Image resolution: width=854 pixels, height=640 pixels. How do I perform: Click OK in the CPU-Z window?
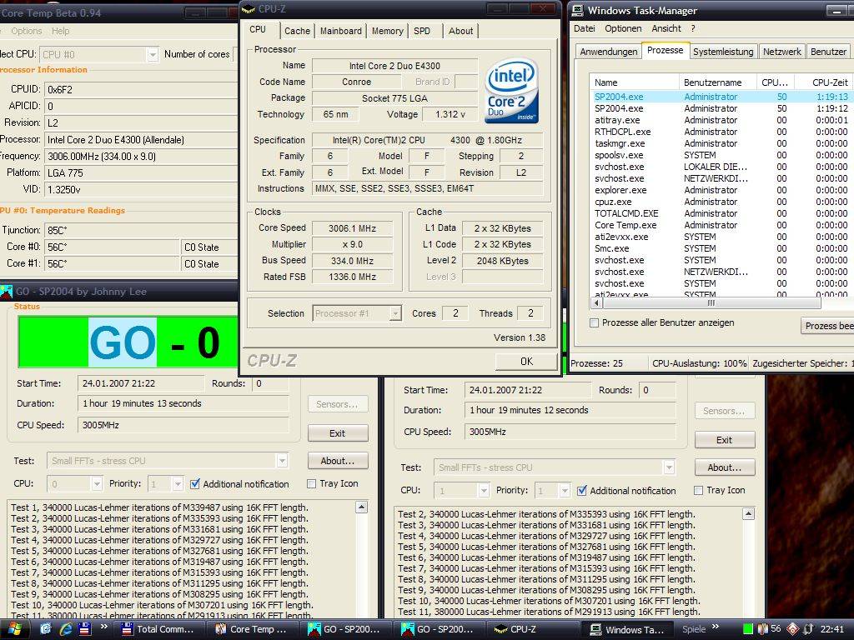point(526,362)
